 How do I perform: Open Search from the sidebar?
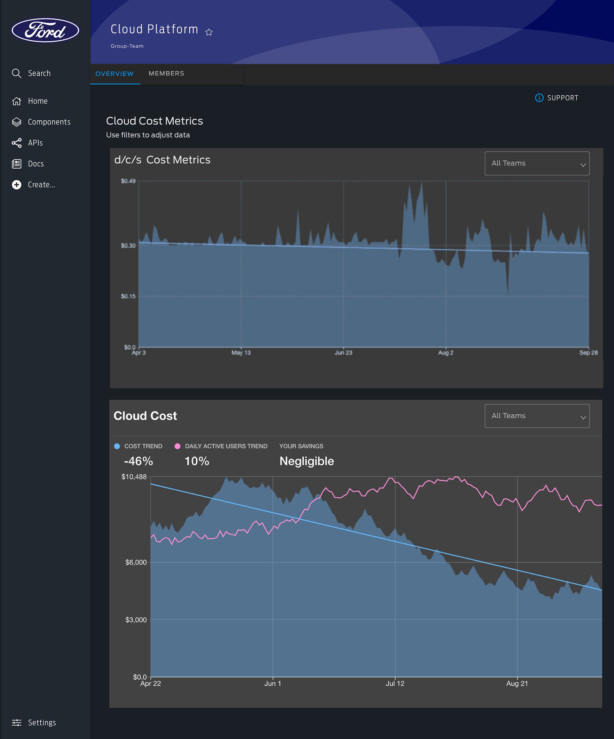click(39, 73)
